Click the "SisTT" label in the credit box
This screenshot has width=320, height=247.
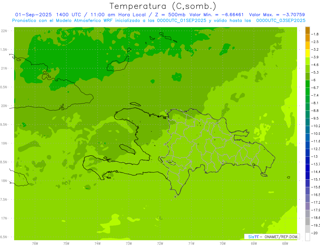tap(253, 237)
